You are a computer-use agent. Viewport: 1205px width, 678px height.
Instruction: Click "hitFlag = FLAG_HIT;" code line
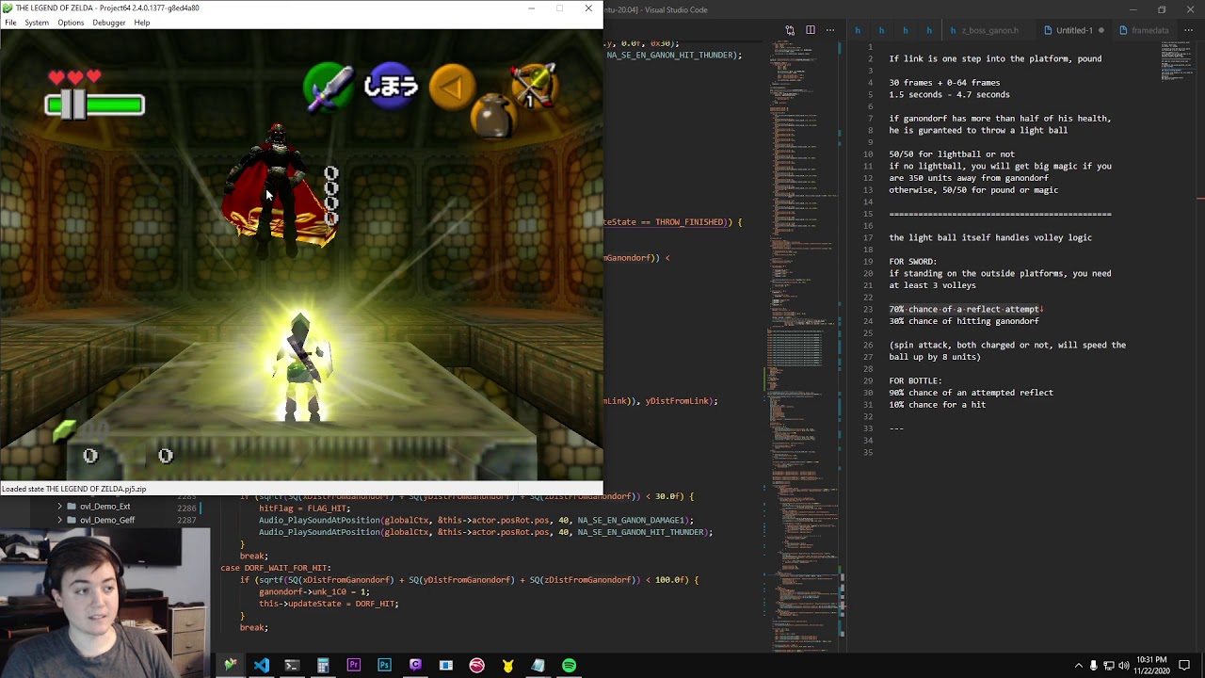(x=304, y=508)
